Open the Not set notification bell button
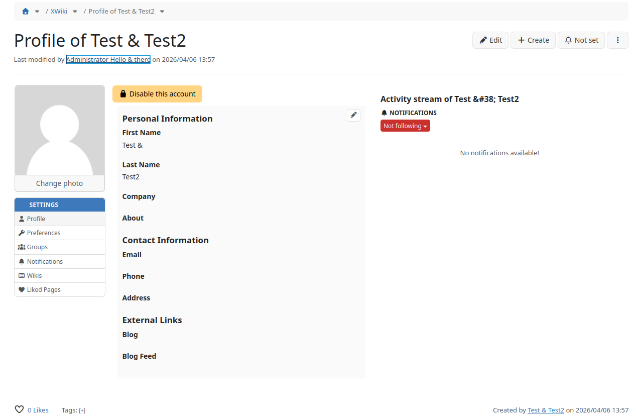Image resolution: width=636 pixels, height=419 pixels. click(x=581, y=40)
